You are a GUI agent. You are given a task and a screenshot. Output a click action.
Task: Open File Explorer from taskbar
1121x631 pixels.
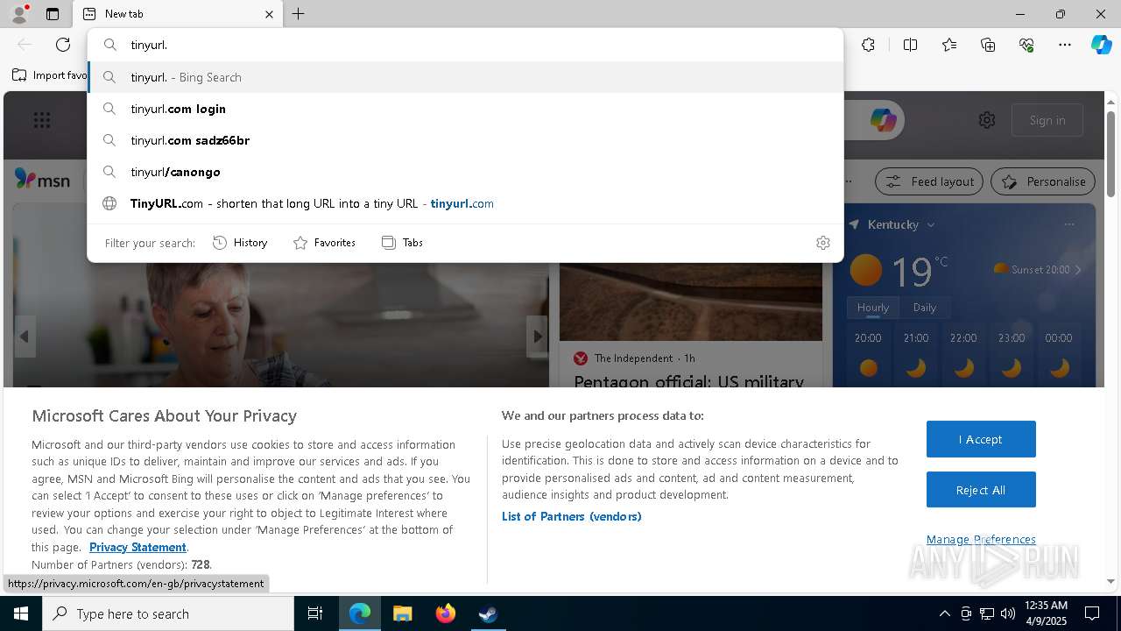tap(402, 613)
